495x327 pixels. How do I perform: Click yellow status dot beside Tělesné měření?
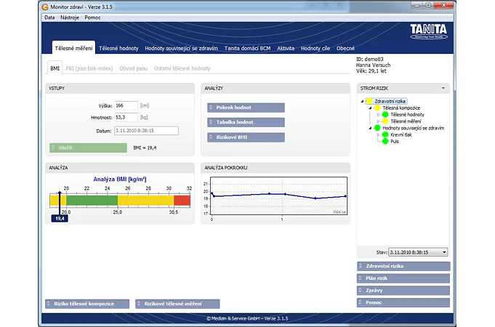385,121
